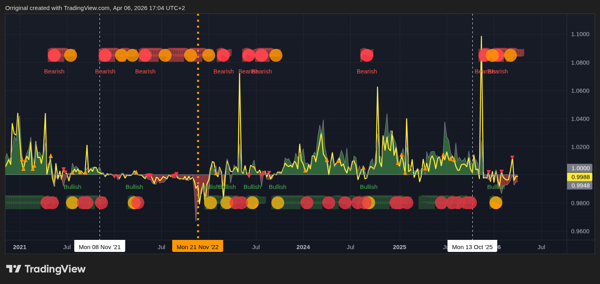The width and height of the screenshot is (600, 284).
Task: Click the TradingView logo at the bottom
Action: 46,269
